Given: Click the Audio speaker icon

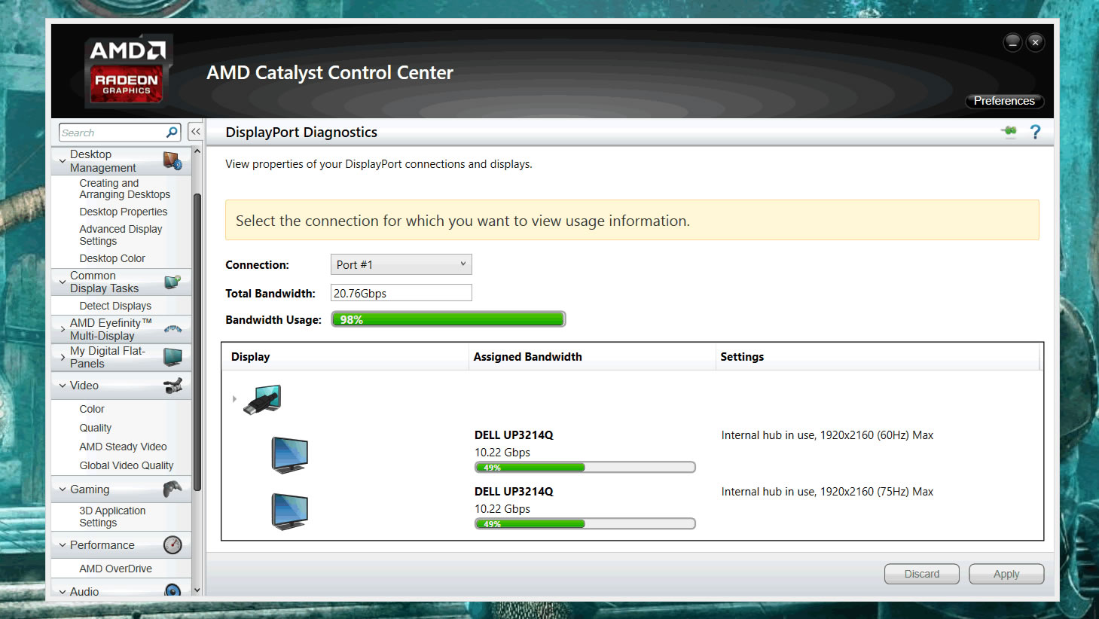Looking at the screenshot, I should pyautogui.click(x=172, y=590).
